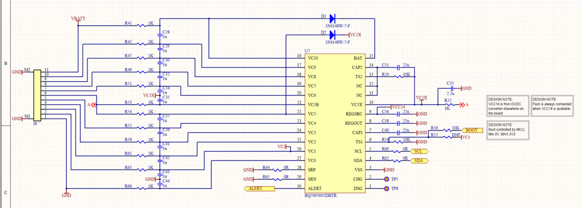Click the VCC14 power label
The image size is (582, 208).
tap(399, 107)
